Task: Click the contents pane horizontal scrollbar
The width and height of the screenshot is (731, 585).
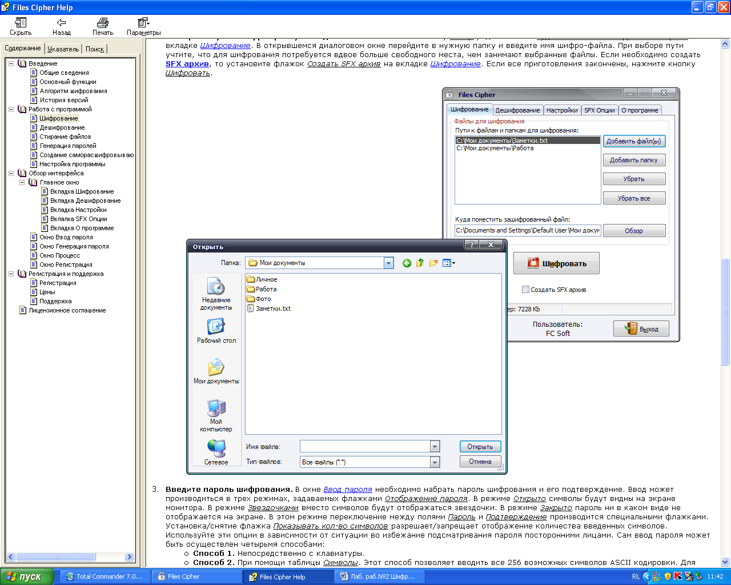Action: pyautogui.click(x=70, y=556)
